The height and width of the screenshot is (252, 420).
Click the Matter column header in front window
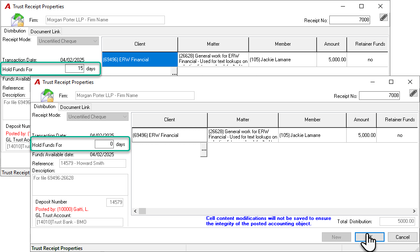243,120
